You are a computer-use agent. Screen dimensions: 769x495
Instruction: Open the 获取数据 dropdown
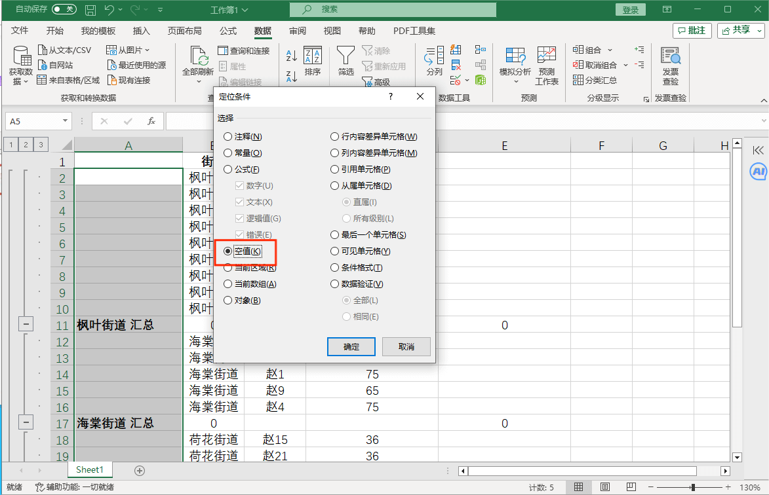coord(20,65)
